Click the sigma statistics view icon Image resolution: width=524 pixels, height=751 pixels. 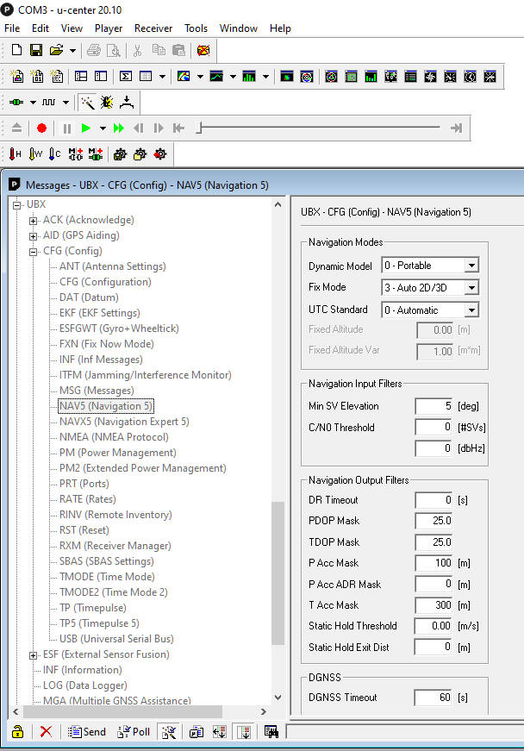click(126, 76)
